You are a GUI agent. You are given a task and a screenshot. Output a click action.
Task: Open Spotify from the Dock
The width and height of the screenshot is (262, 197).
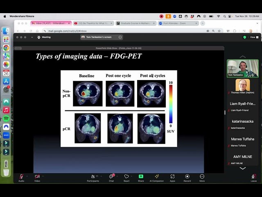[x=6, y=118]
